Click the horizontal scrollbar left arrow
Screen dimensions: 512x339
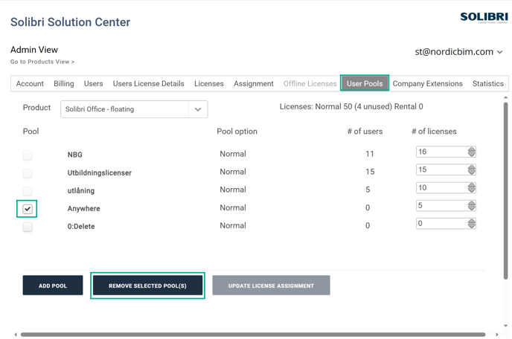click(16, 335)
